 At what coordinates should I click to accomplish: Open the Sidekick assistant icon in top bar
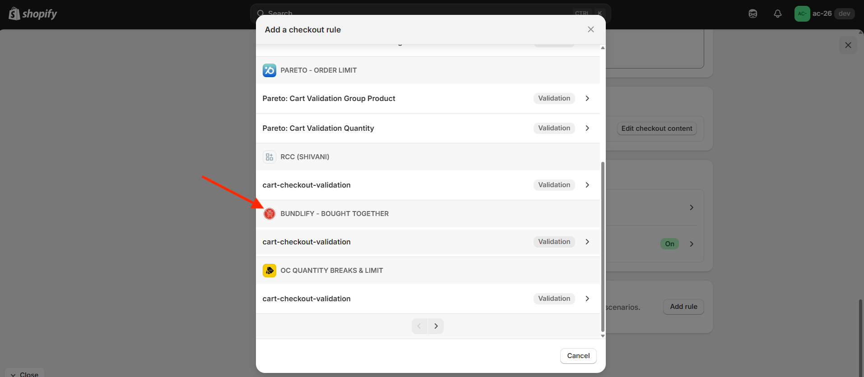[753, 14]
